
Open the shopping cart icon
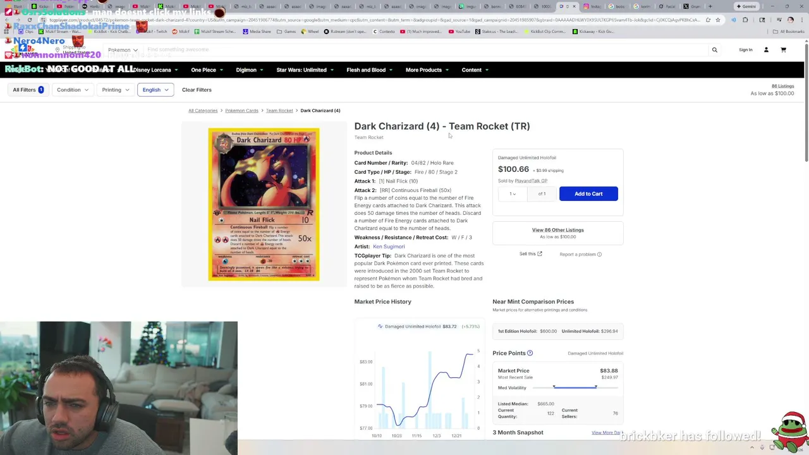(783, 50)
